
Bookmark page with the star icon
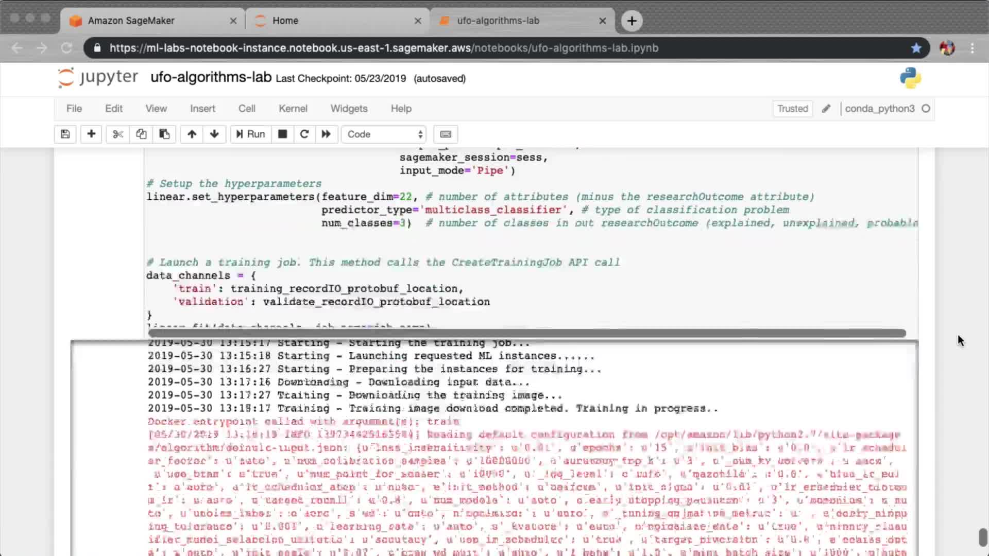coord(916,48)
